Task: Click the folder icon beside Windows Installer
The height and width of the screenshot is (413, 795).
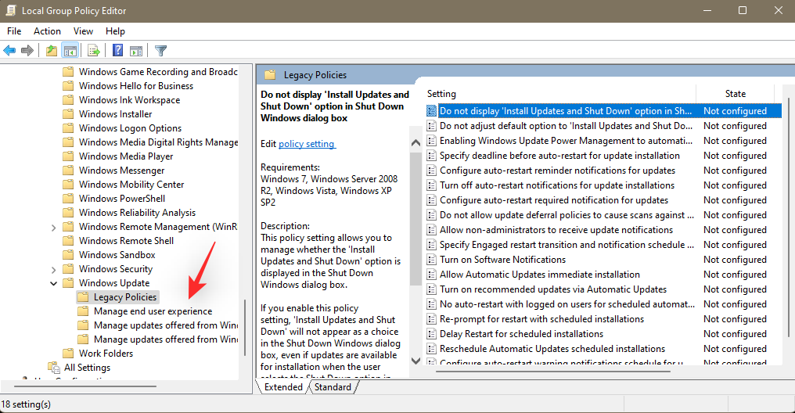Action: click(68, 114)
